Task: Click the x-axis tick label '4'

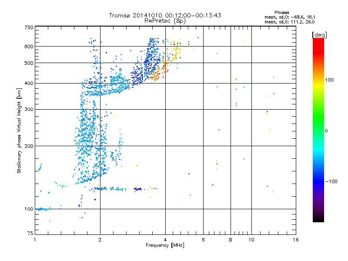Action: pos(165,240)
